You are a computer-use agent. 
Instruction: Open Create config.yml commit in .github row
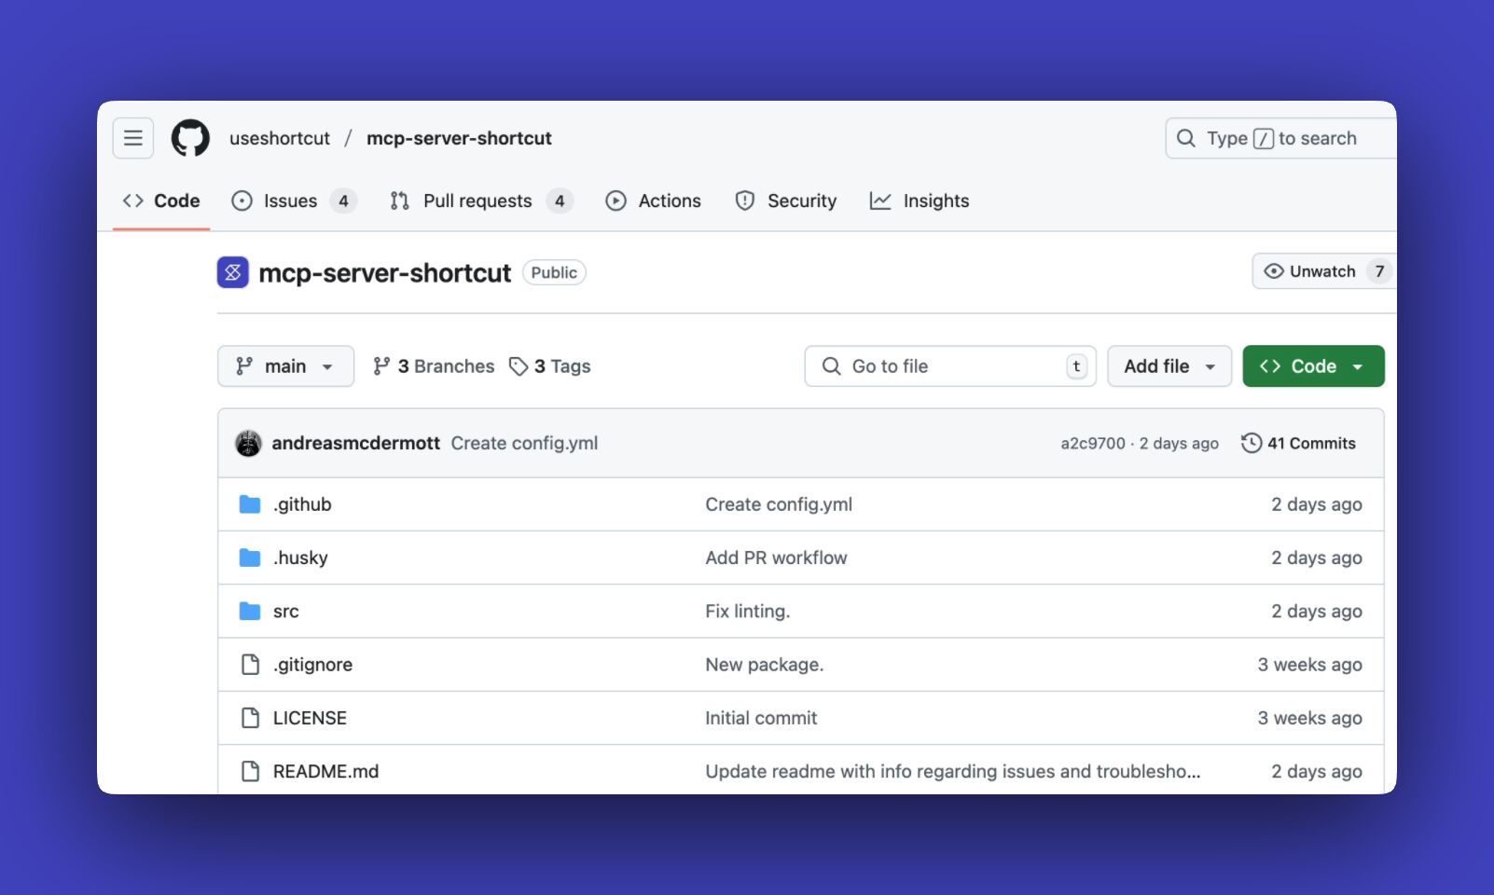tap(779, 504)
